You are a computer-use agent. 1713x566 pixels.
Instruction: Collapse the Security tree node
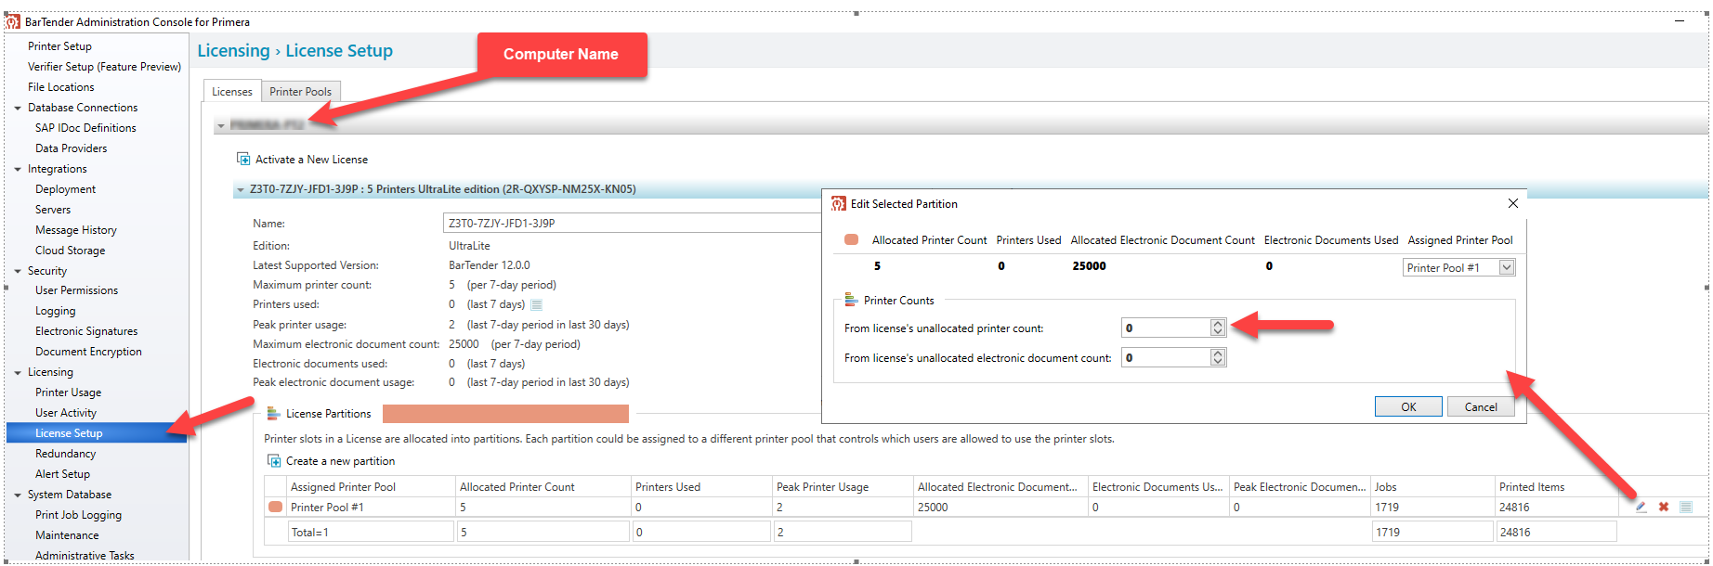(18, 271)
